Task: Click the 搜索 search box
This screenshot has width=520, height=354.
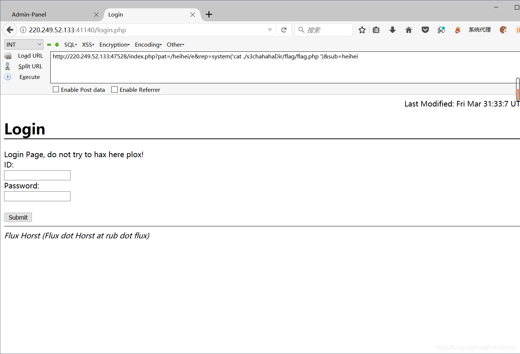Action: coord(324,30)
